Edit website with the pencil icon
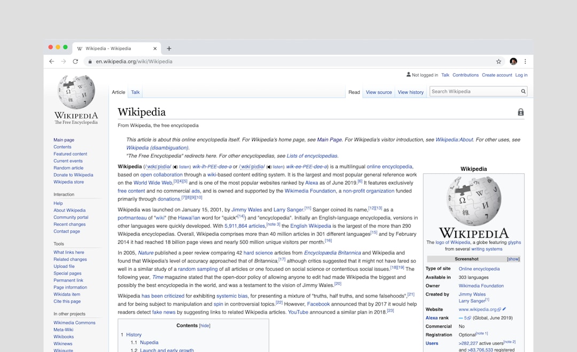The height and width of the screenshot is (352, 577). click(504, 309)
